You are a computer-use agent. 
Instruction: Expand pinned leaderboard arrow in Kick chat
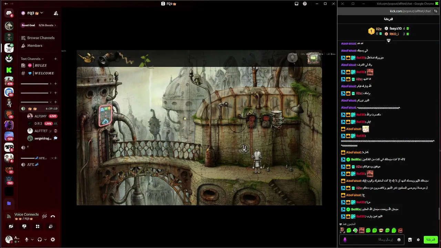(x=388, y=40)
